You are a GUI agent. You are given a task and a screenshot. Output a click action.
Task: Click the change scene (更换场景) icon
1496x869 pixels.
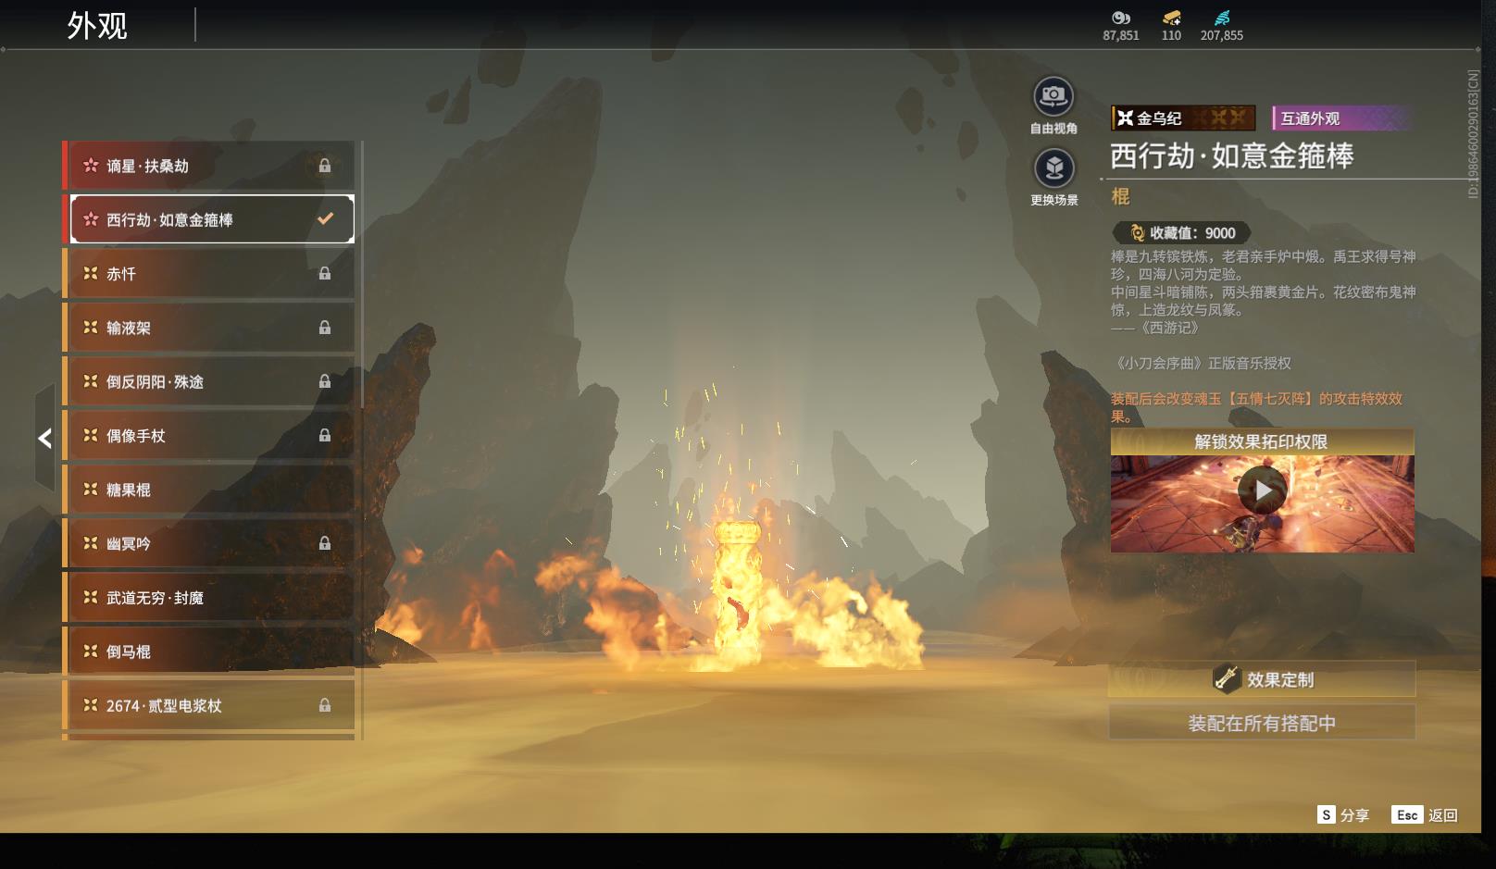click(1053, 168)
